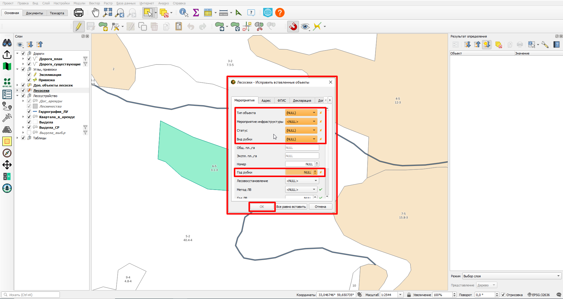Click the Общ. пл.,га input field
Image resolution: width=563 pixels, height=299 pixels.
pyautogui.click(x=302, y=148)
